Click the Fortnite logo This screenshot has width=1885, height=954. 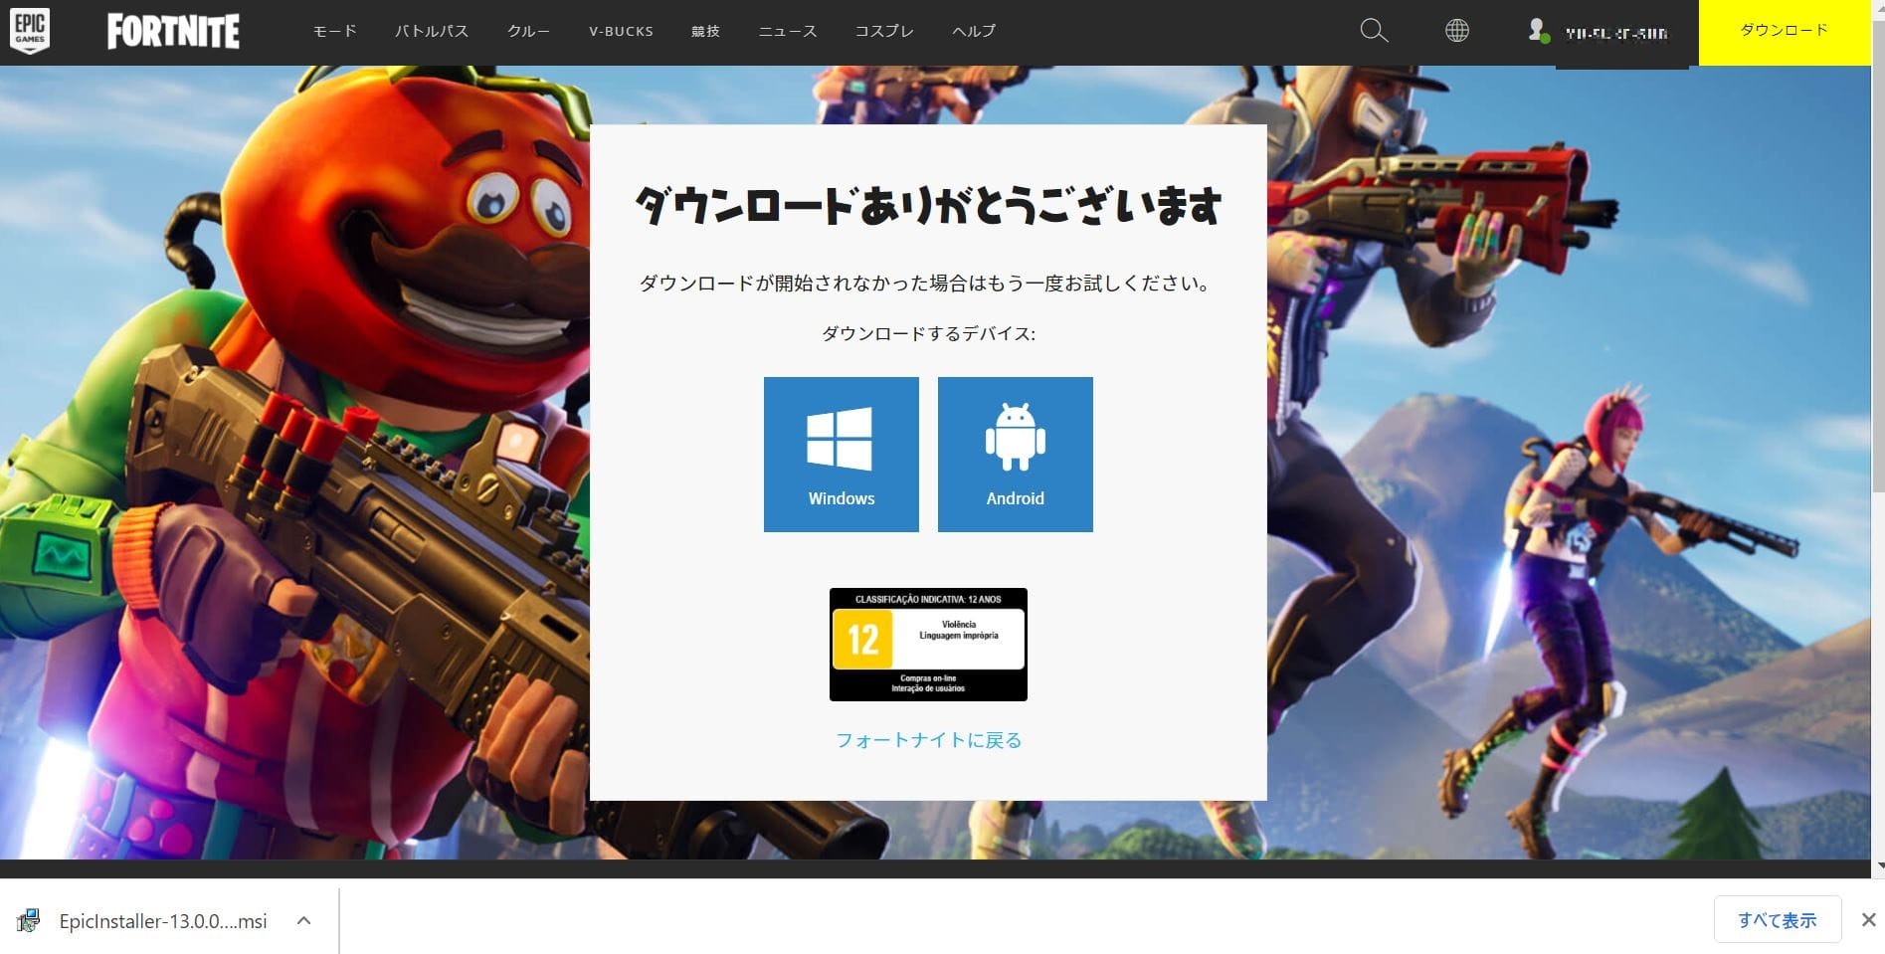point(172,30)
